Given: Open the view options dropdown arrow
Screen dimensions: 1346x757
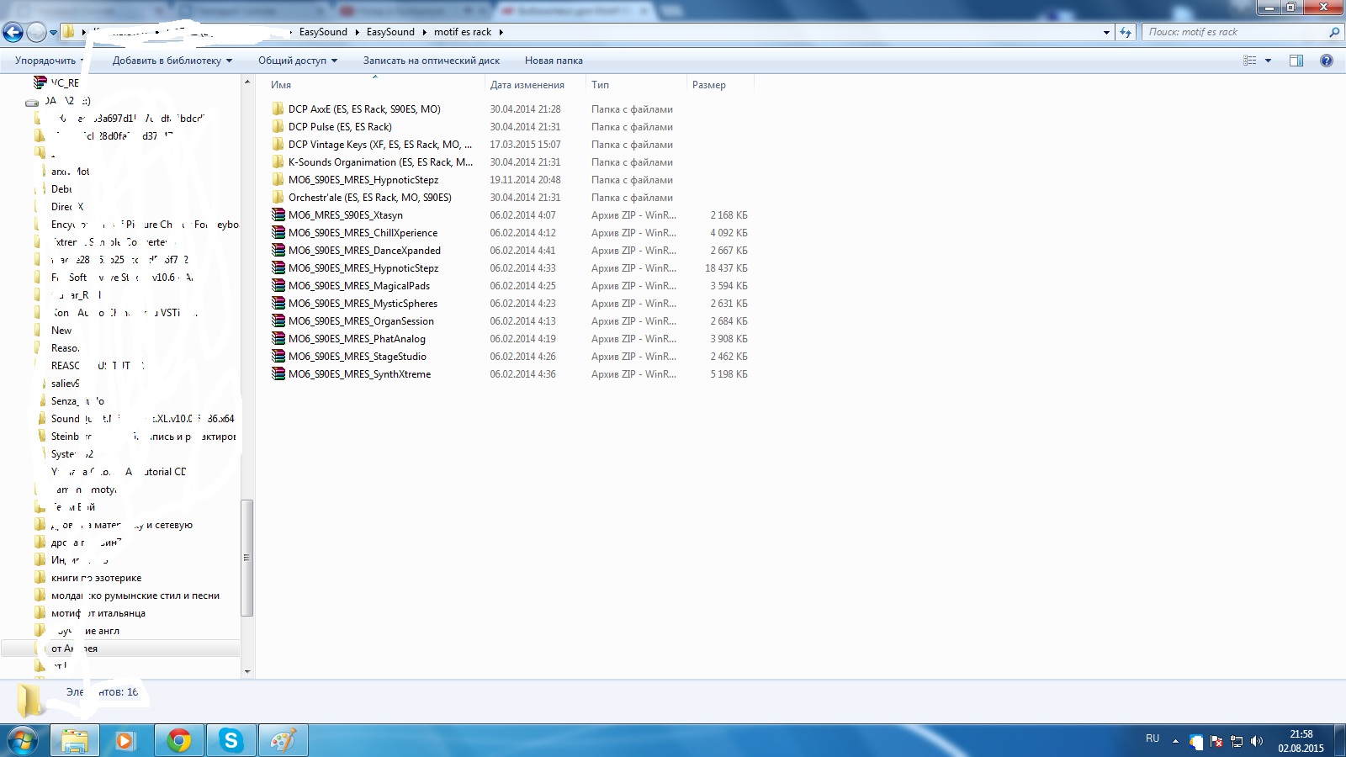Looking at the screenshot, I should tap(1268, 61).
